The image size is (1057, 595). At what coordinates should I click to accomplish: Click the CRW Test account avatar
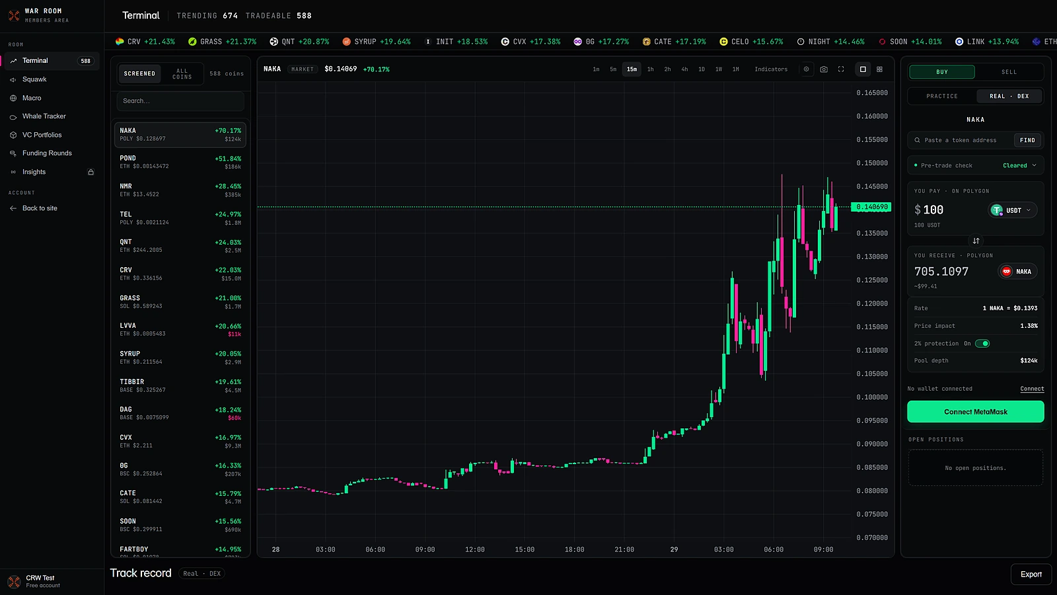pyautogui.click(x=14, y=582)
